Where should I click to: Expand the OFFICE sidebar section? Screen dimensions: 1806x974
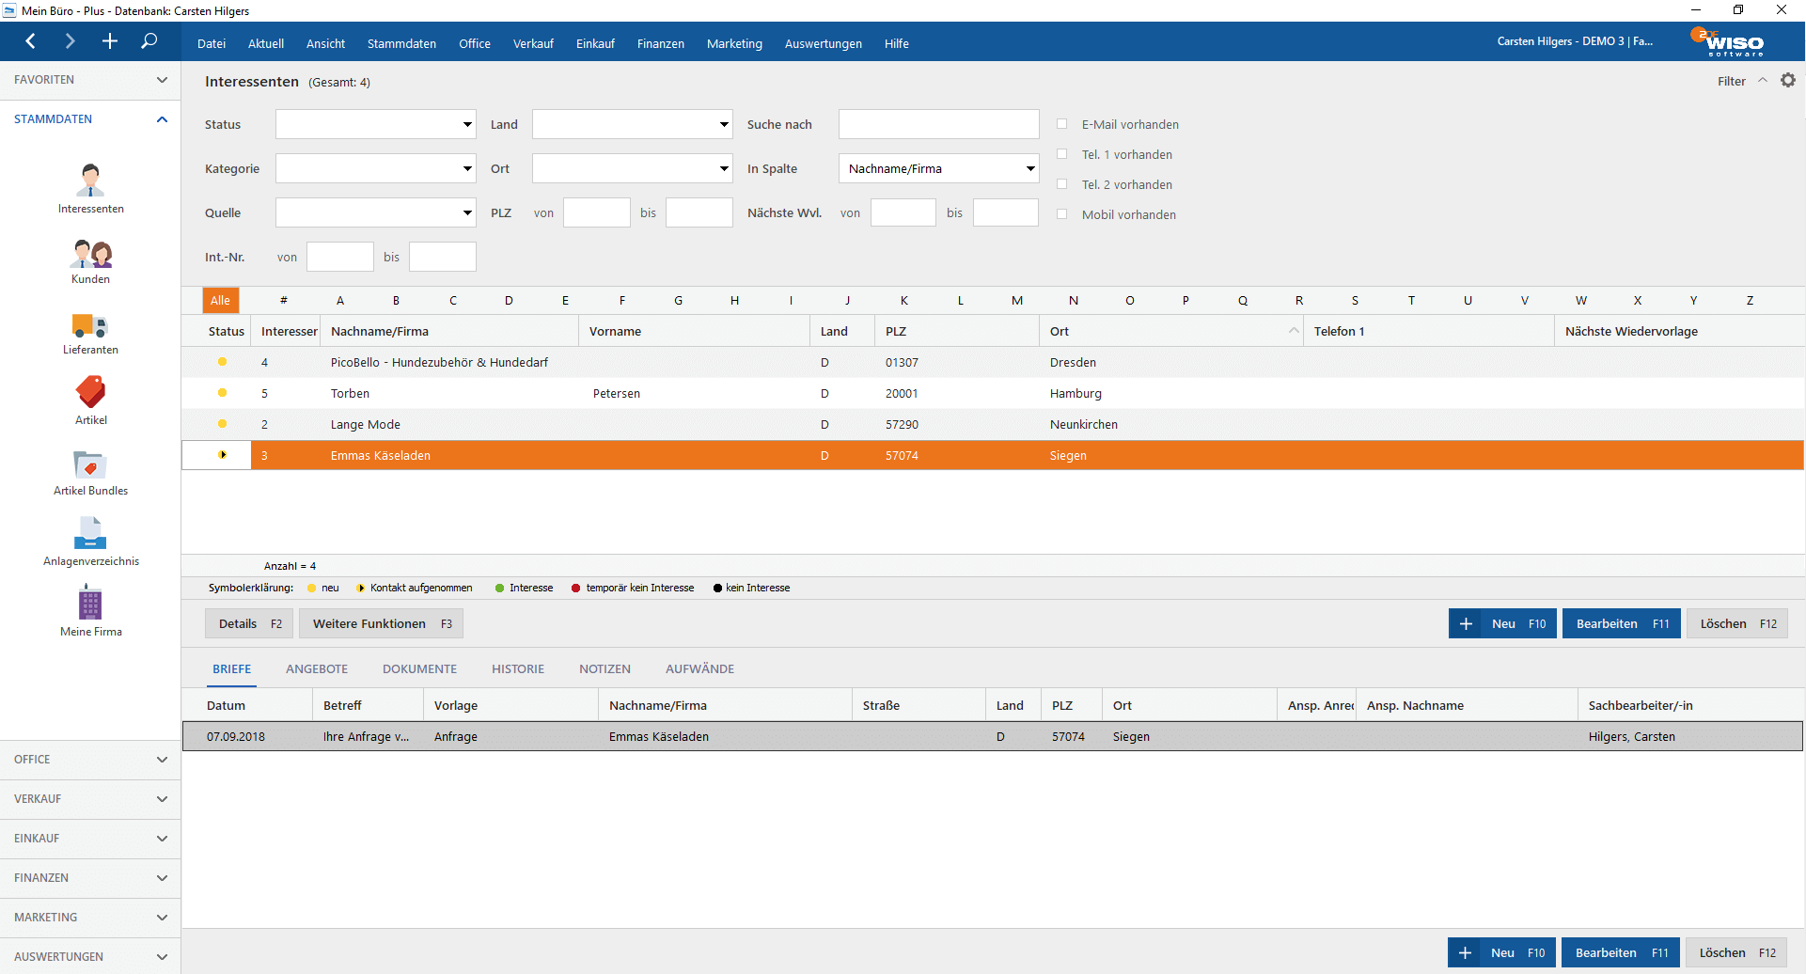pyautogui.click(x=90, y=760)
